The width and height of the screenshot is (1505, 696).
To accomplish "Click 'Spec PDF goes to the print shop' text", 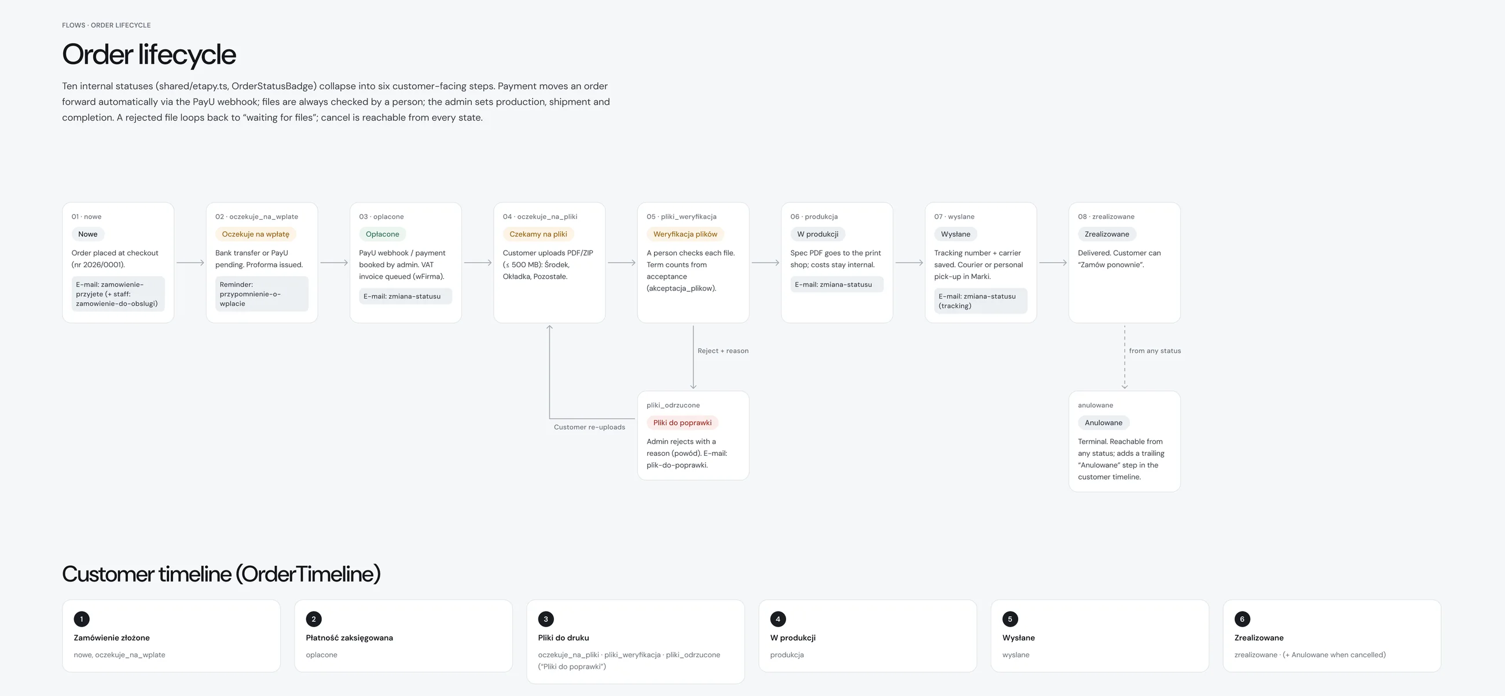I will point(835,259).
